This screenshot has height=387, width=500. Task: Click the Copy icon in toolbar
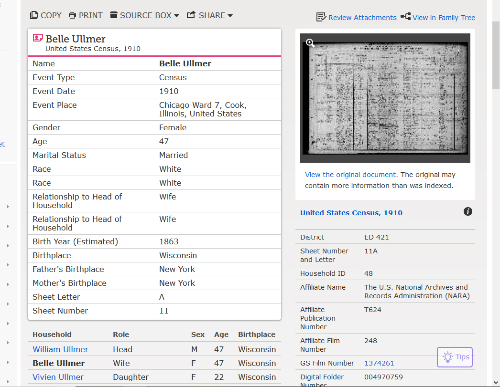[x=34, y=15]
